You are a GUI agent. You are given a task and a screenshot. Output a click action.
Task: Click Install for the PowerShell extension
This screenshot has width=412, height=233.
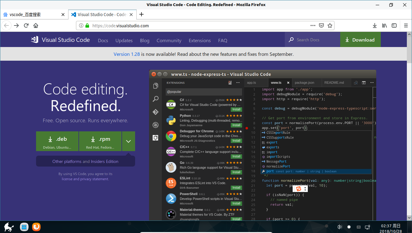[236, 204]
